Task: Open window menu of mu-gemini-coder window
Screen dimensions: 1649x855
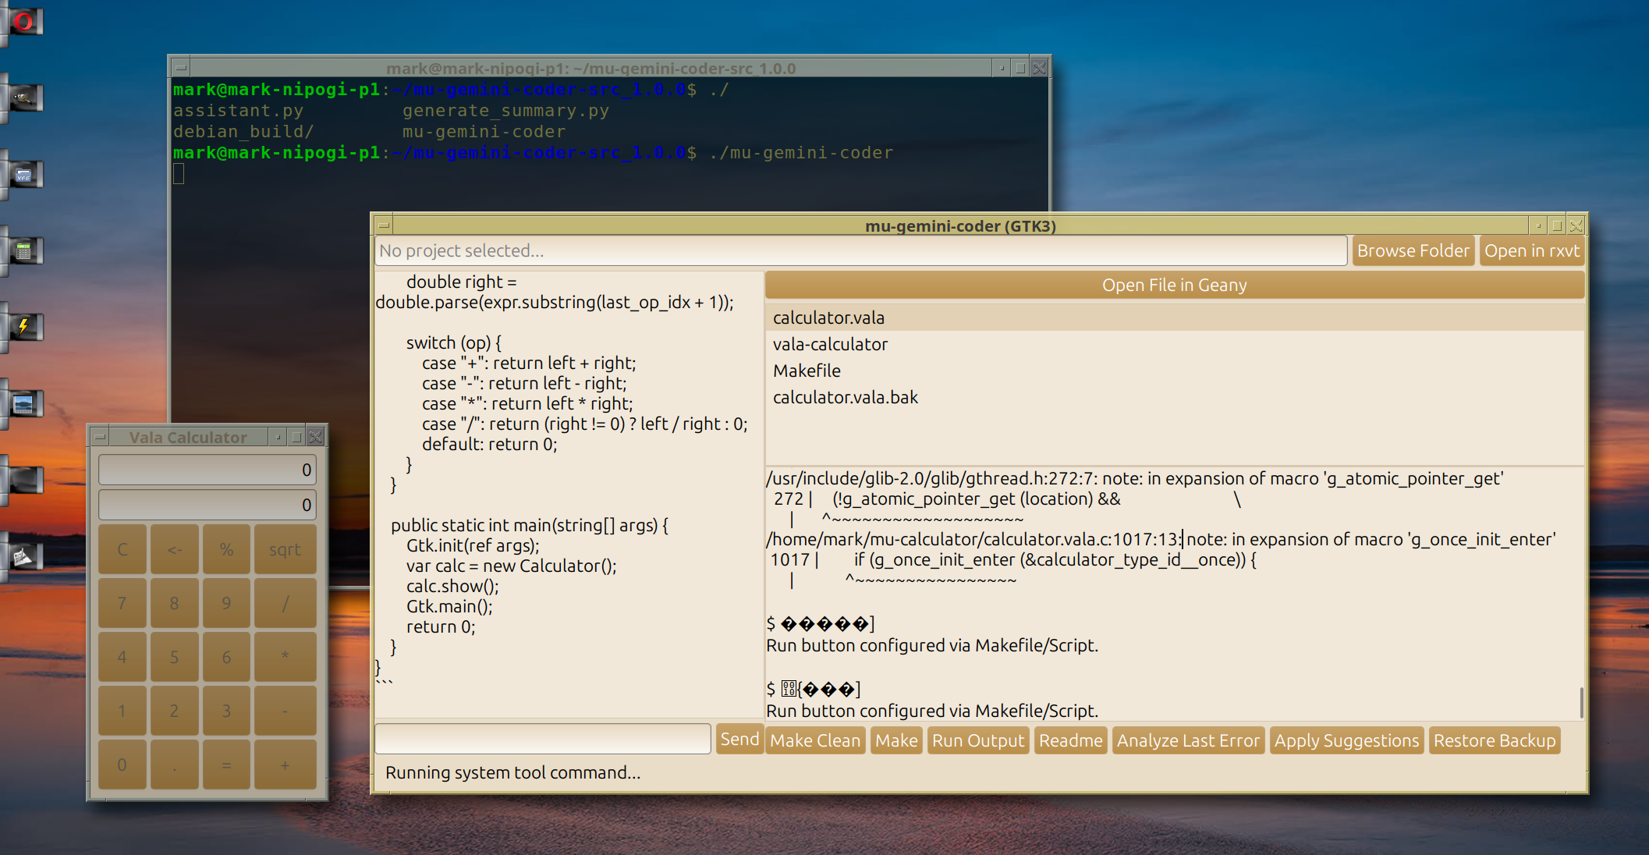Action: pyautogui.click(x=384, y=226)
